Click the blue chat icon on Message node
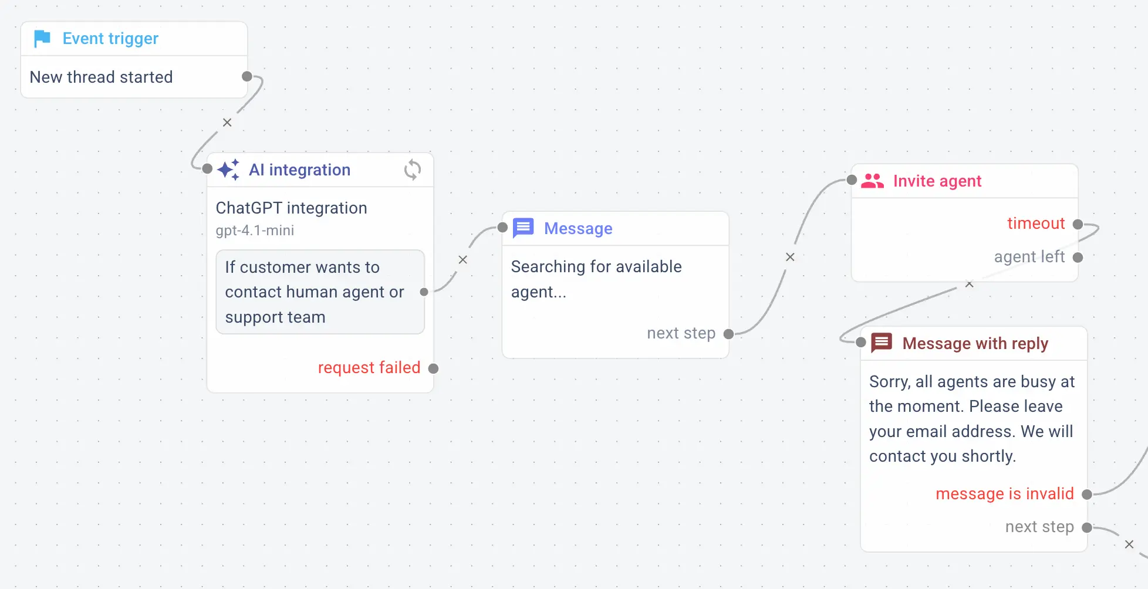The image size is (1148, 589). pyautogui.click(x=522, y=228)
